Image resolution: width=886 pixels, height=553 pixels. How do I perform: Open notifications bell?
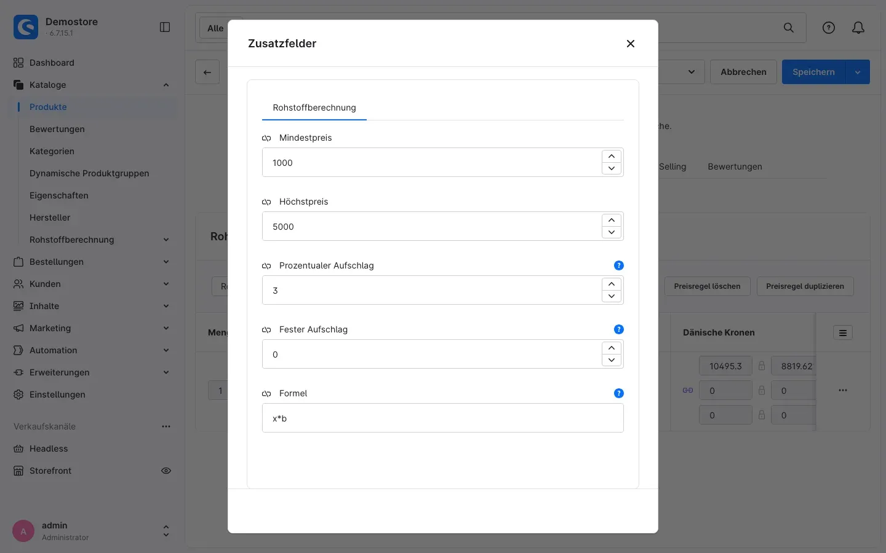[858, 28]
